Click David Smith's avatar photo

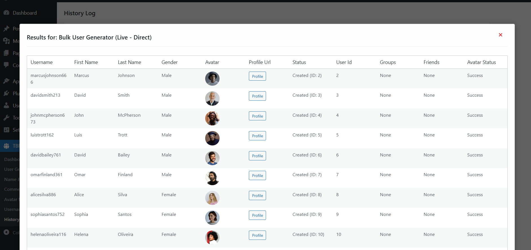coord(212,98)
